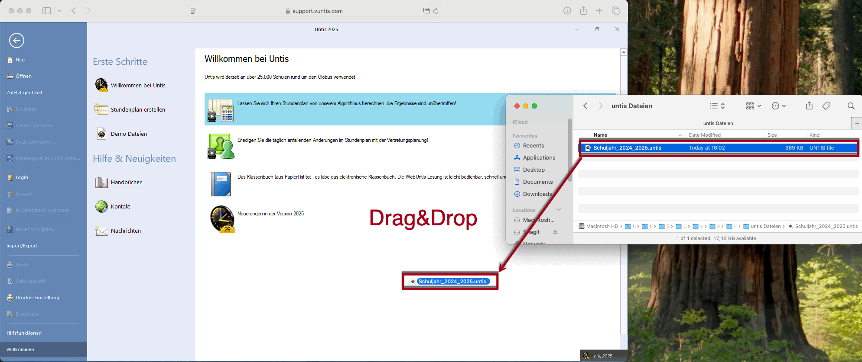Select Schuljahr_2024_2025.untis file row
The width and height of the screenshot is (862, 362).
tap(719, 148)
